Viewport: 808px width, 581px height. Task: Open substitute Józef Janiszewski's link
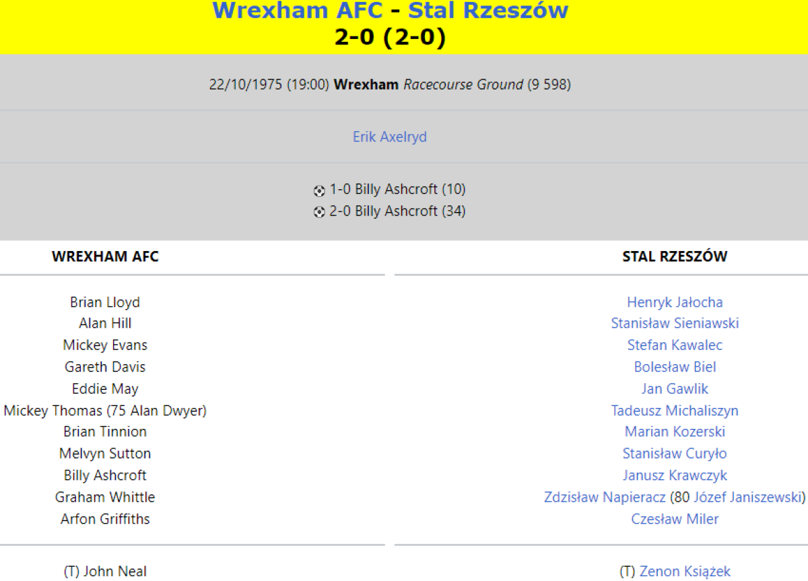coord(747,498)
